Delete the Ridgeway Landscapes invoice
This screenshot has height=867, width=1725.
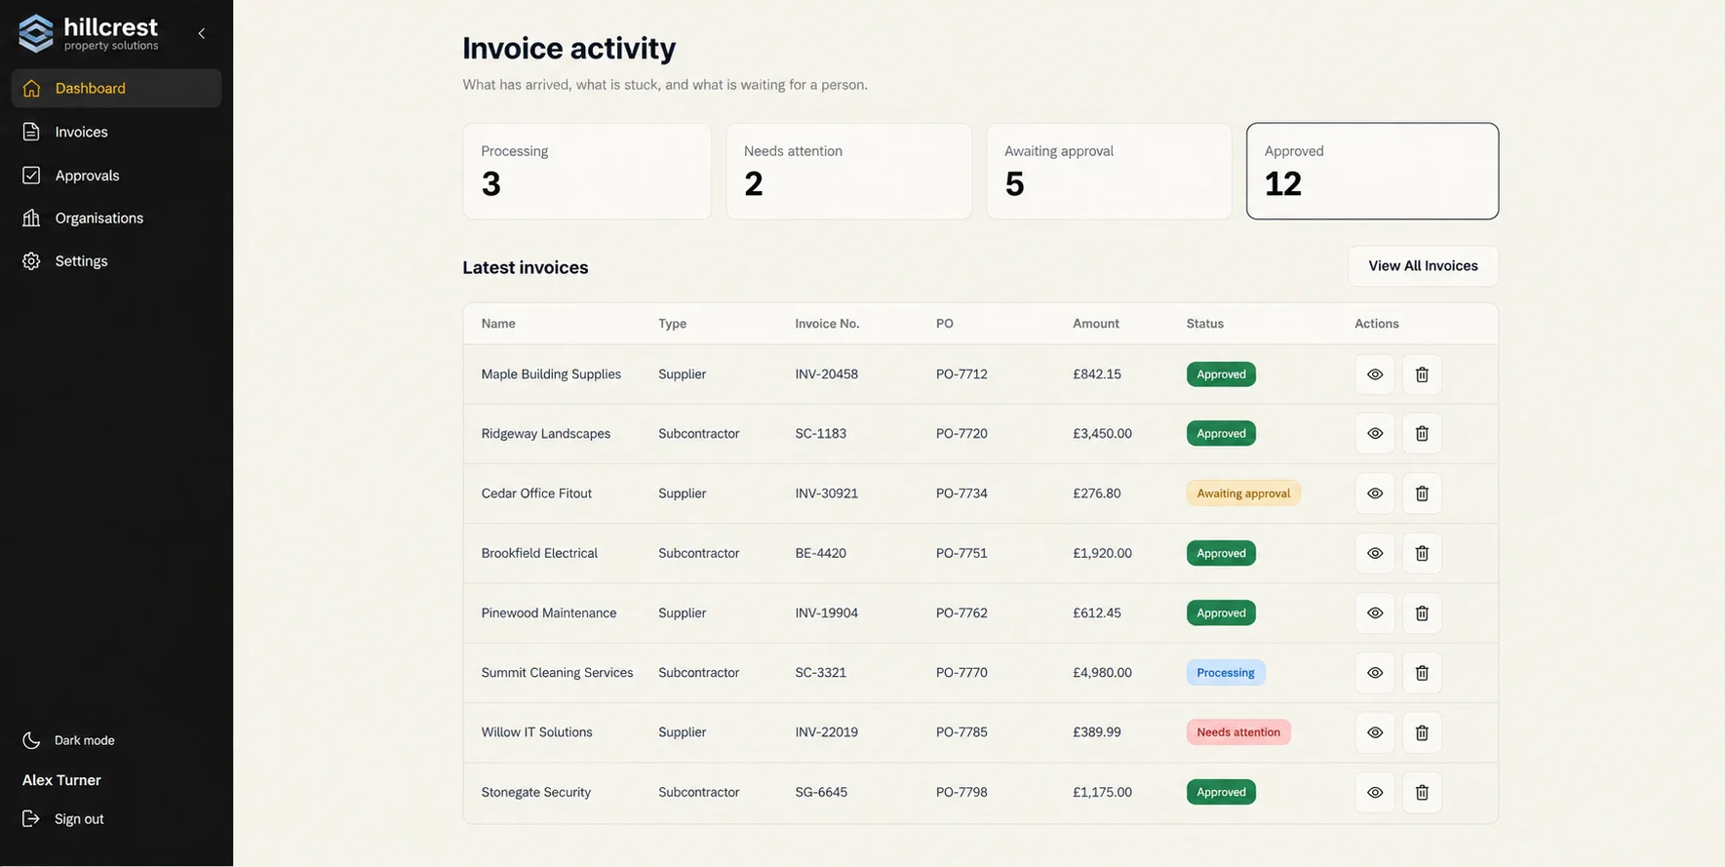pos(1422,434)
